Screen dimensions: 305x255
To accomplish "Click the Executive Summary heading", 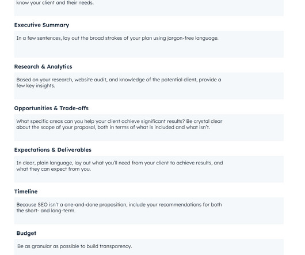I will 41,25.
